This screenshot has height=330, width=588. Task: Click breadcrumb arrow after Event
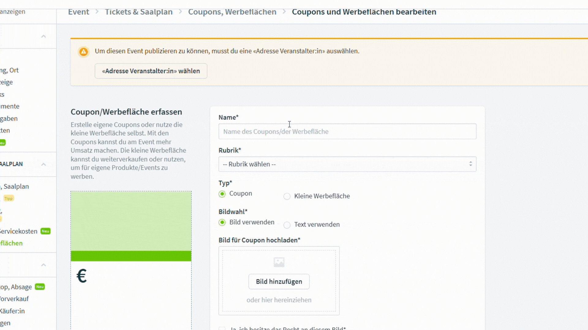97,12
